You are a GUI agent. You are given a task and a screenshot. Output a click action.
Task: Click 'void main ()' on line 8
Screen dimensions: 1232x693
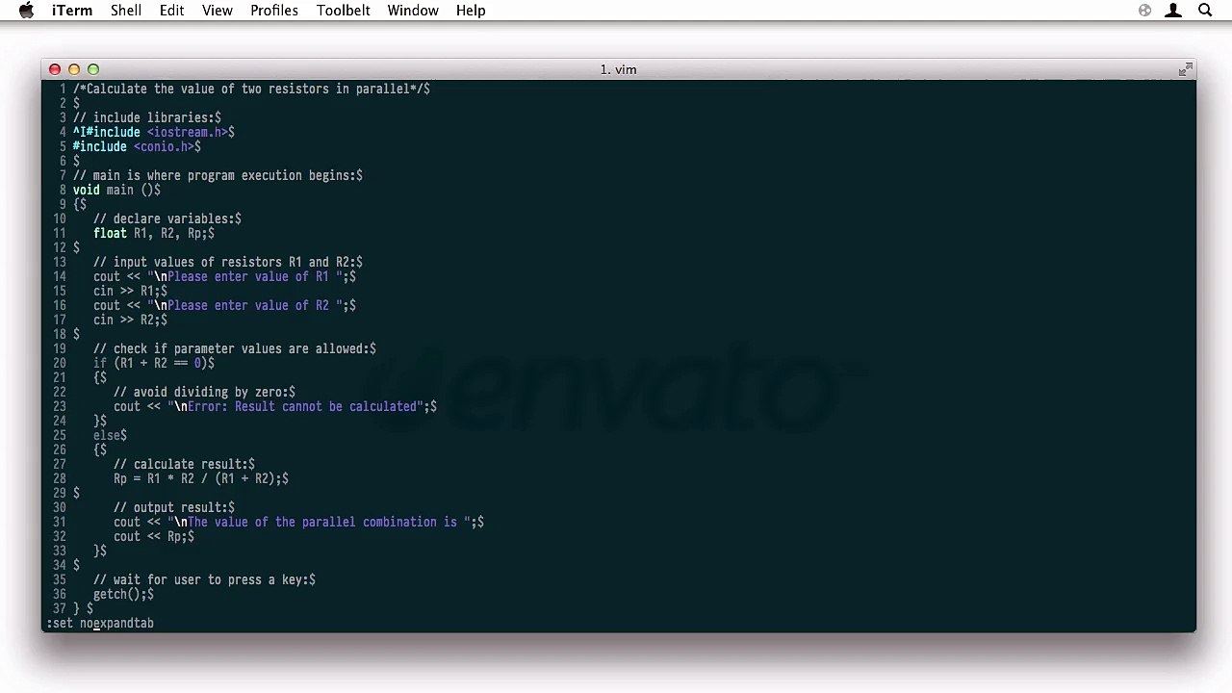point(114,190)
